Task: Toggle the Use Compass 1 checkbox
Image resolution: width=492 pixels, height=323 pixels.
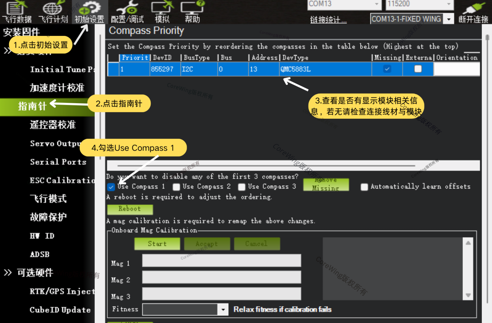Action: pos(111,187)
